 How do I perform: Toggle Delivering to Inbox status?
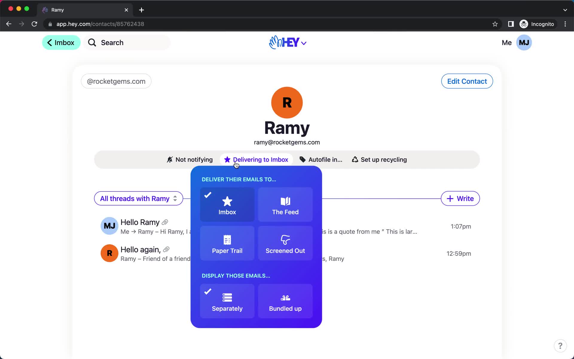tap(256, 159)
